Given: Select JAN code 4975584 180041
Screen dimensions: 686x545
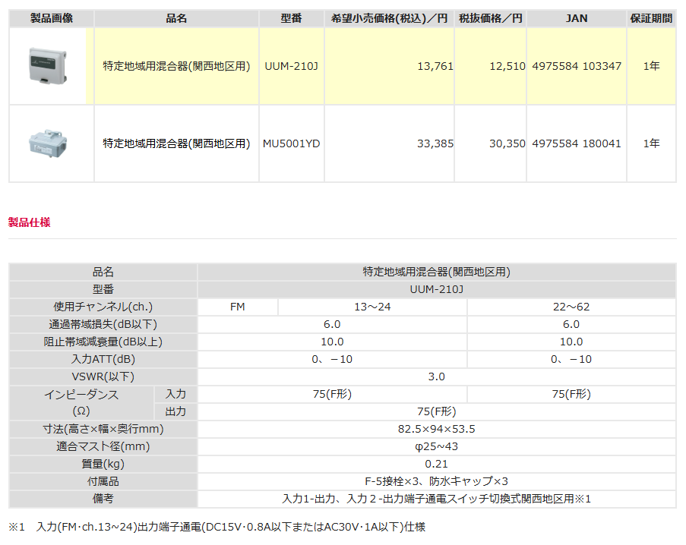Looking at the screenshot, I should [577, 143].
